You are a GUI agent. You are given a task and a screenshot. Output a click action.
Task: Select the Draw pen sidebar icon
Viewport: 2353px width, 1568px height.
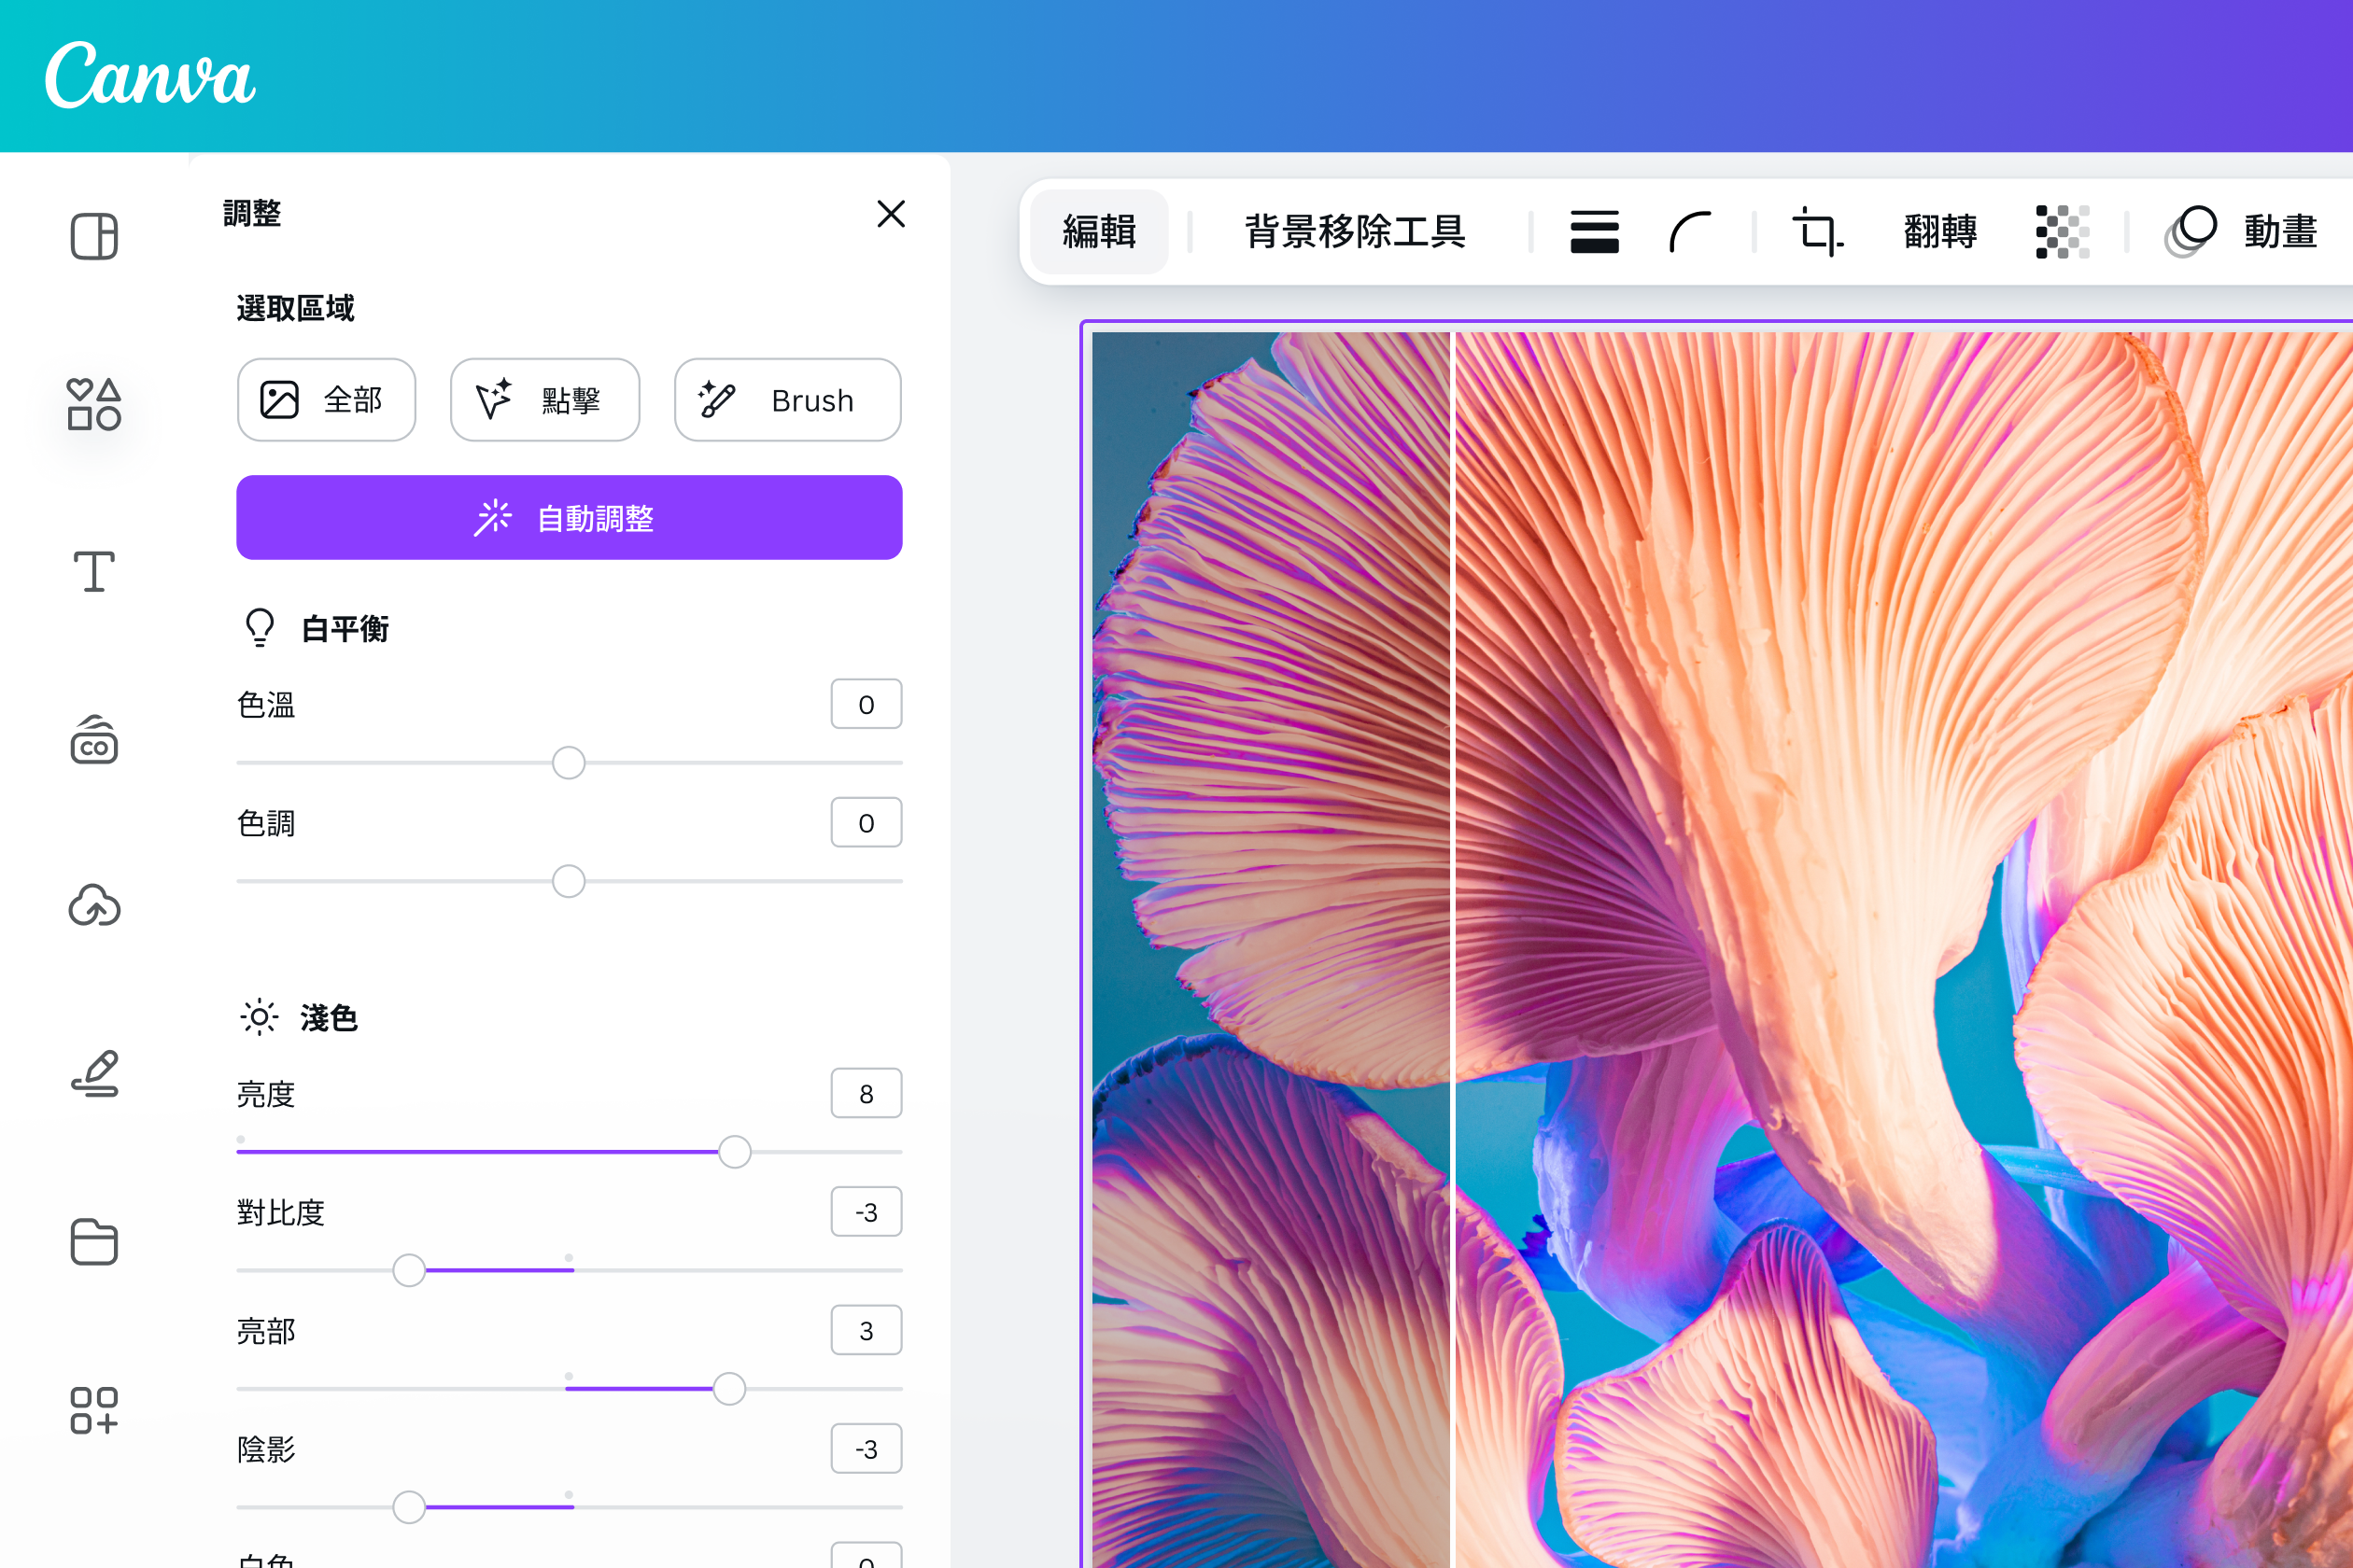pos(94,1074)
